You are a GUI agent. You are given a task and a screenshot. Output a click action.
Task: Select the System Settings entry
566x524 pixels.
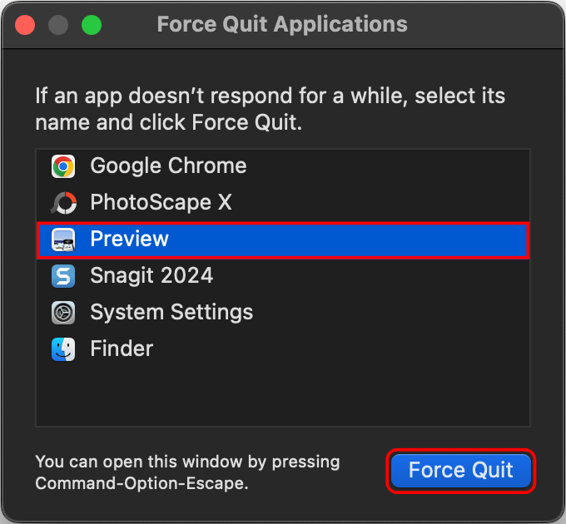click(171, 313)
